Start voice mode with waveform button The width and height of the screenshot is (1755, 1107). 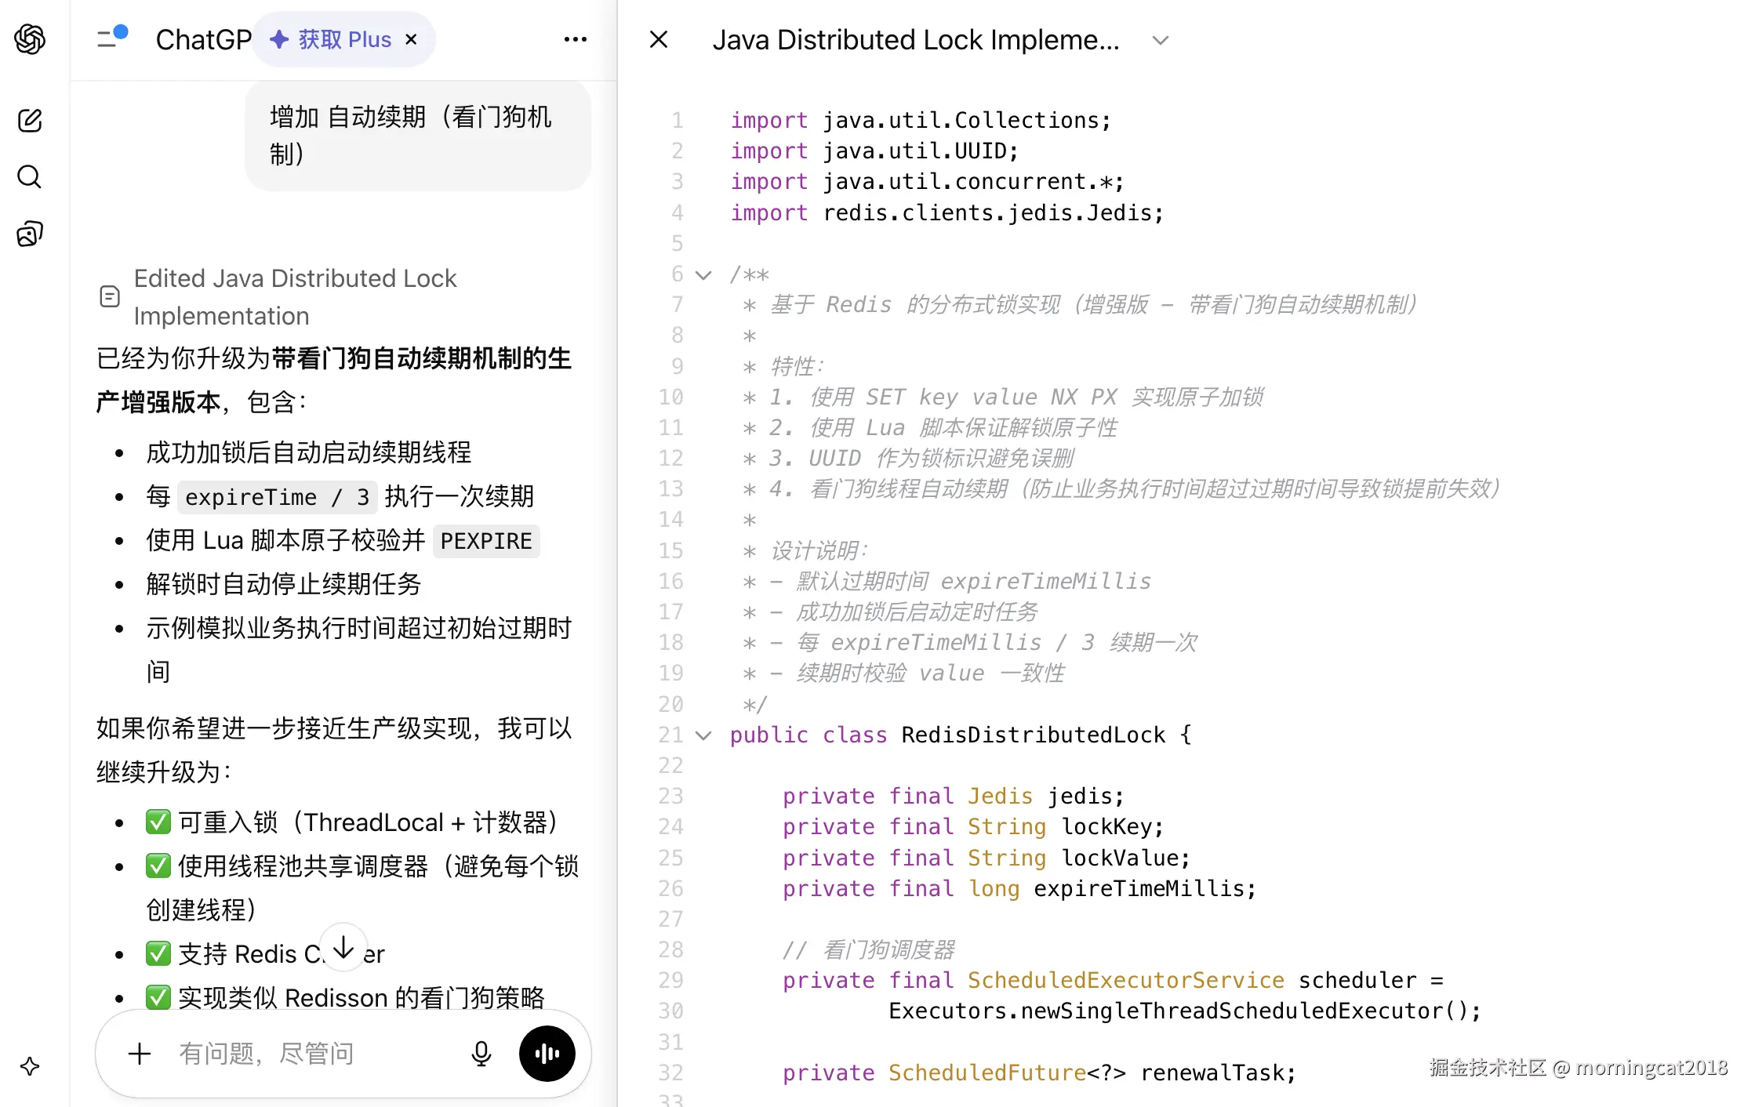click(547, 1053)
